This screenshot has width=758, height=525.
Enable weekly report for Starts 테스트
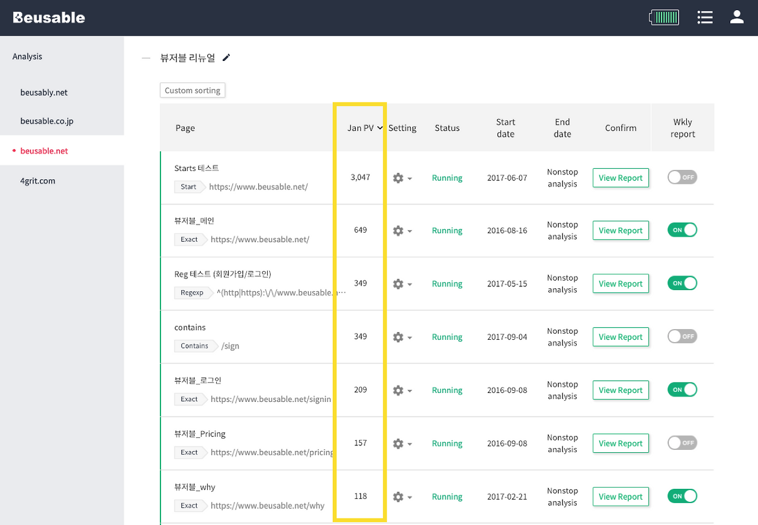click(x=682, y=177)
